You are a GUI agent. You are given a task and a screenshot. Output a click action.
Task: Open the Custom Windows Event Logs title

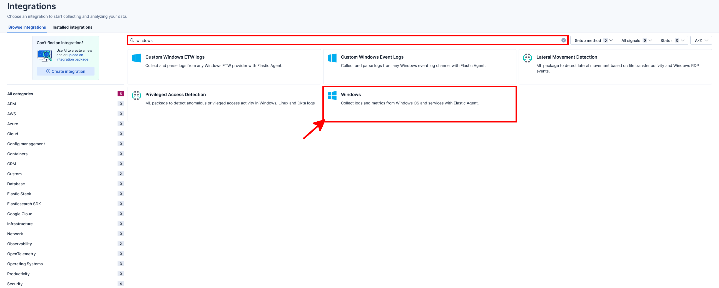pyautogui.click(x=372, y=57)
